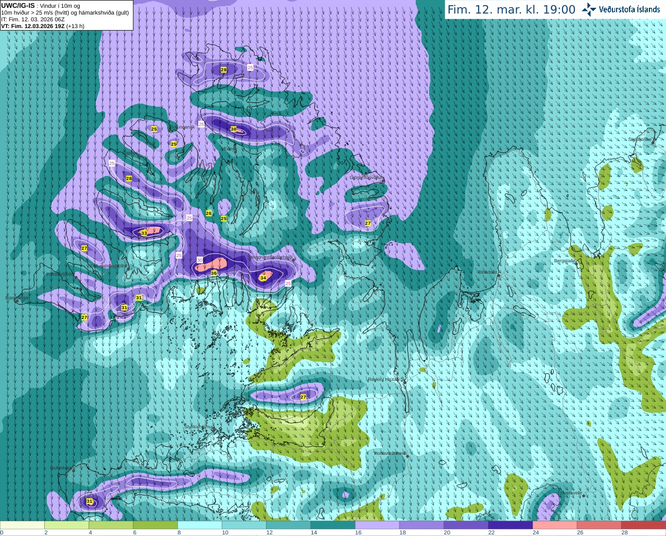
Task: Click the 27 gust marker near Reykir í Hrútafirði
Action: tap(303, 397)
